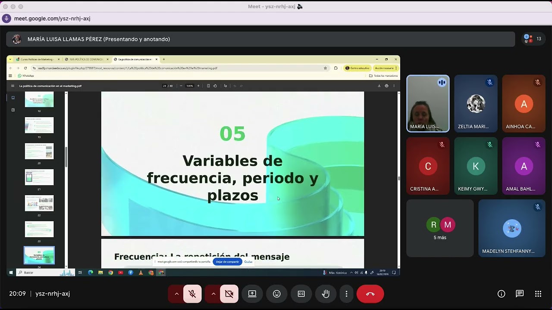Toggle closed captions button
The image size is (552, 310).
click(x=301, y=294)
